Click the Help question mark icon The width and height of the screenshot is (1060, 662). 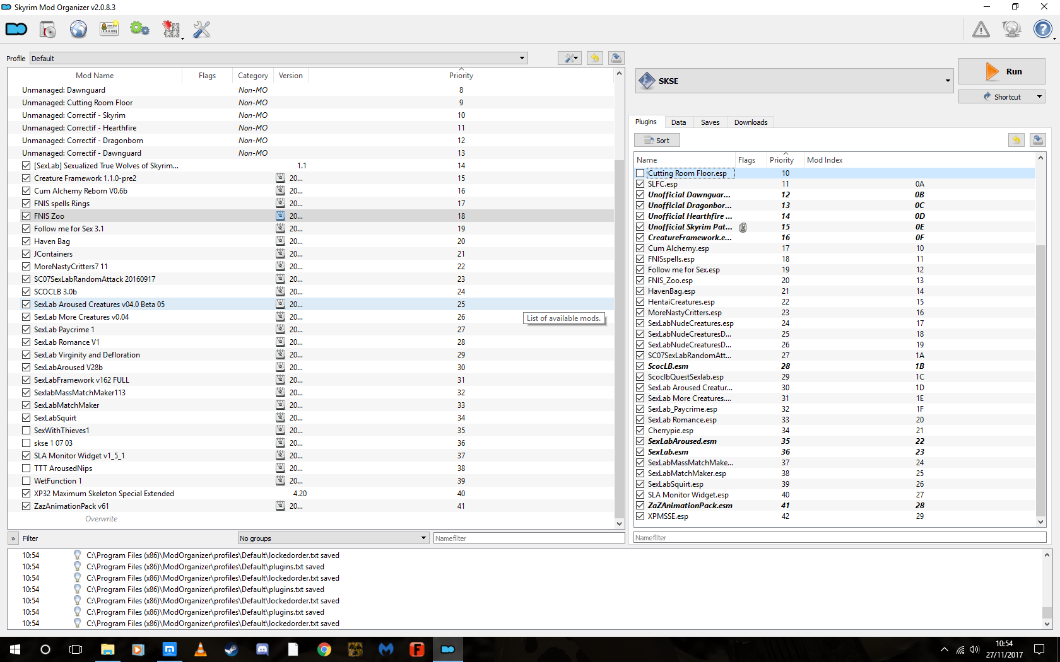pyautogui.click(x=1042, y=29)
